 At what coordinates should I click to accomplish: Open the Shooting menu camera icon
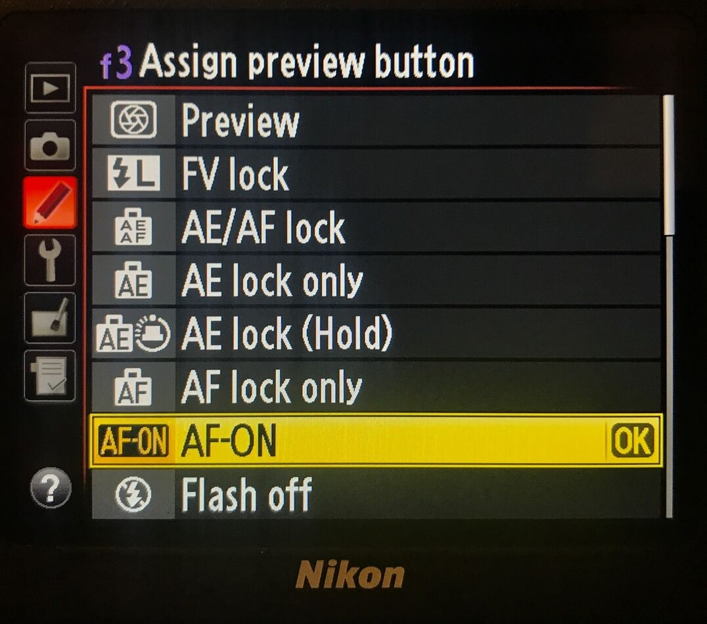(50, 145)
